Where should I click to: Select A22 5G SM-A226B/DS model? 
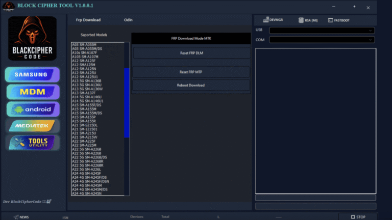pyautogui.click(x=89, y=157)
